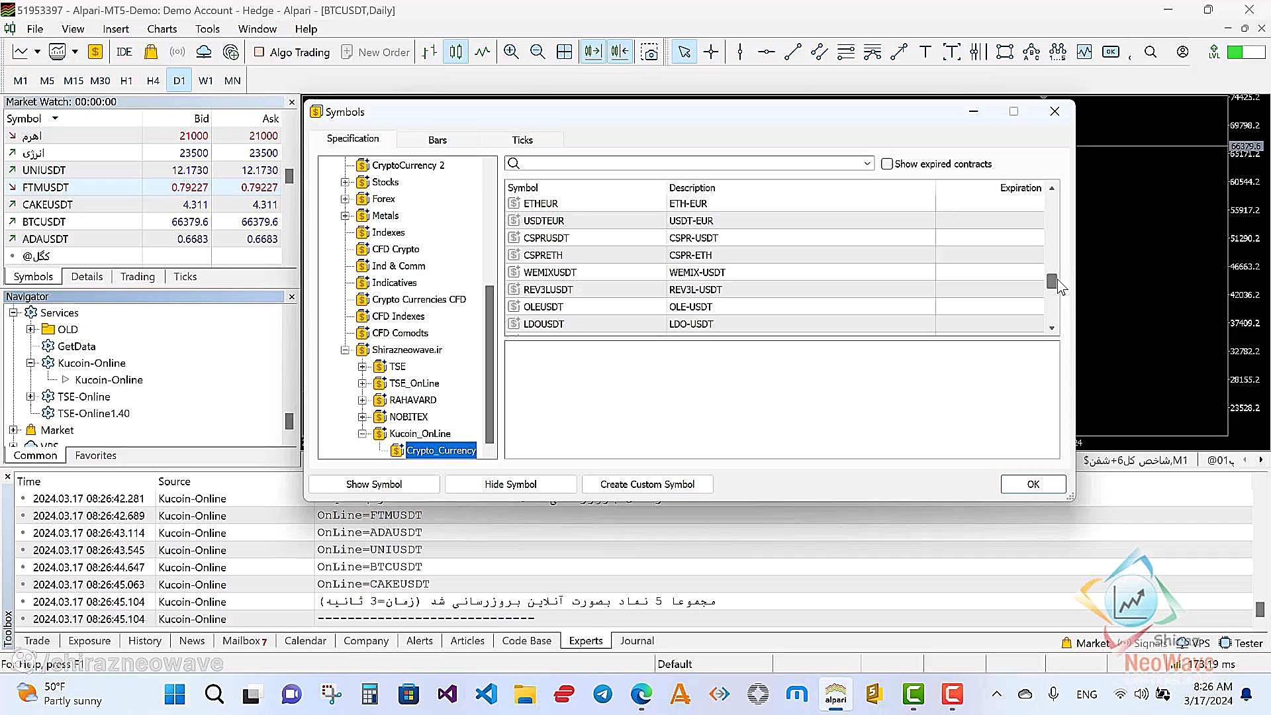The height and width of the screenshot is (715, 1271).
Task: Select the trendline drawing tool
Action: pos(793,52)
